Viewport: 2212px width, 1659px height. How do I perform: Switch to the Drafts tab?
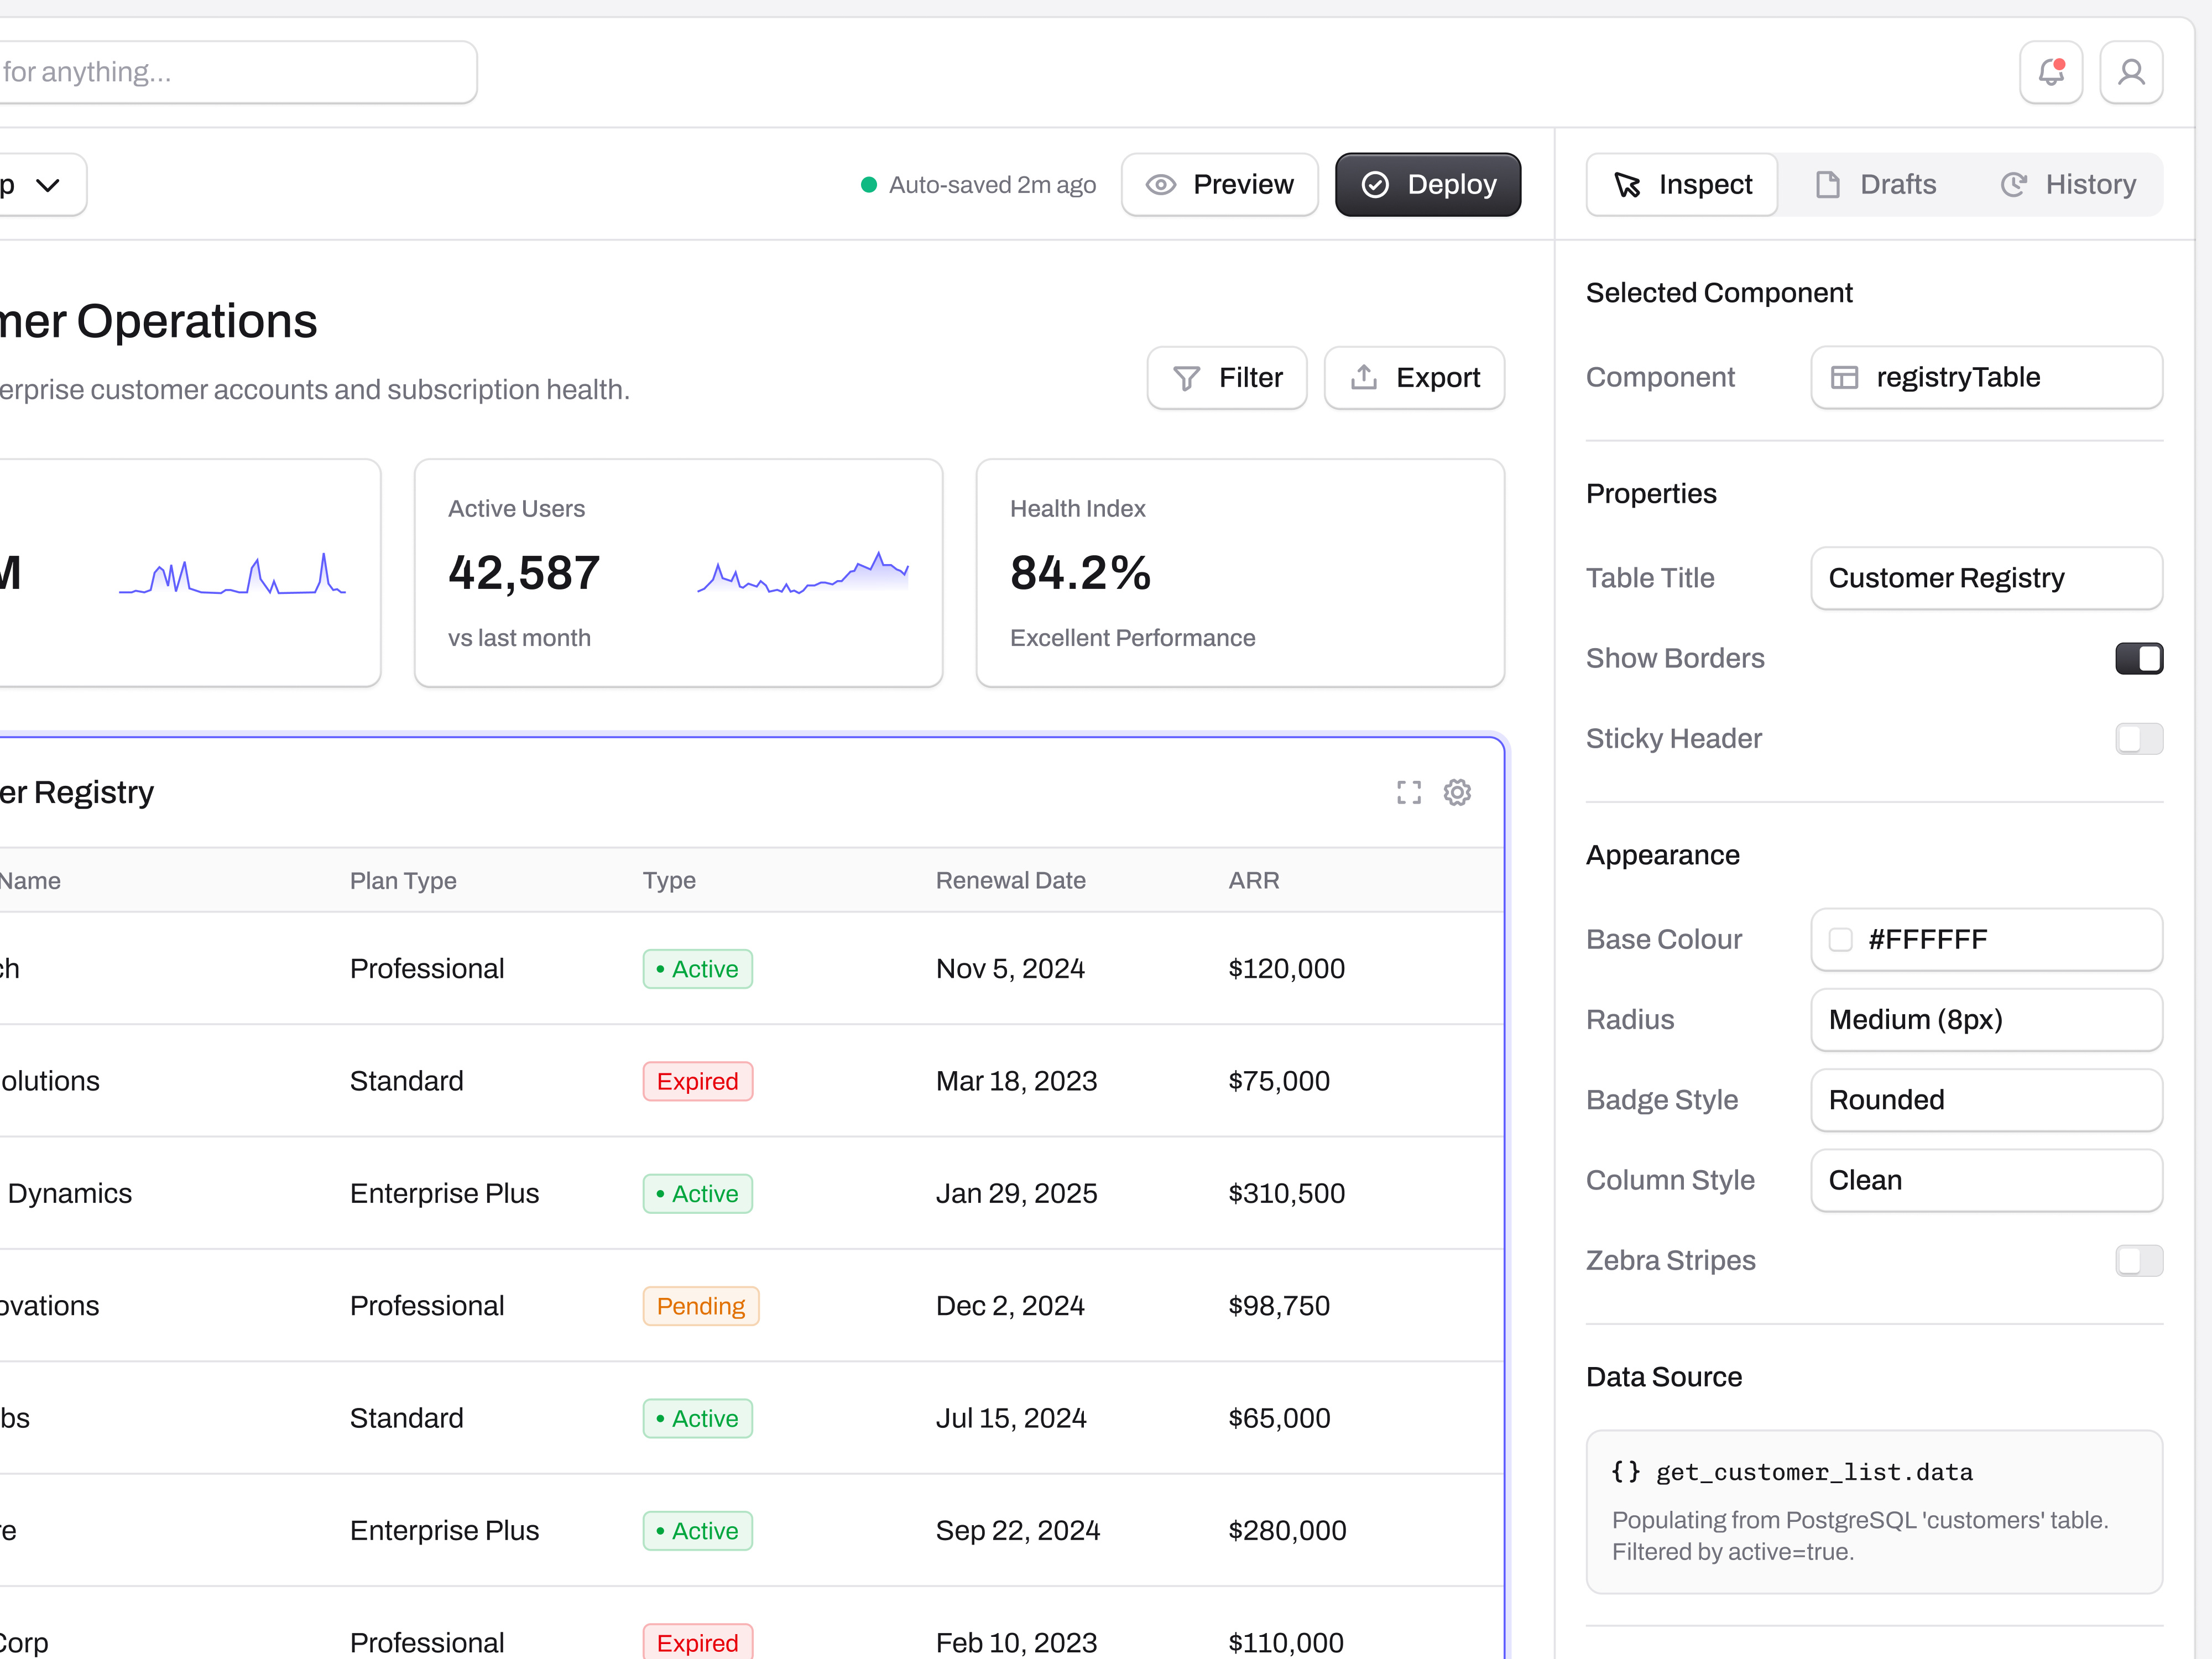[x=1875, y=185]
